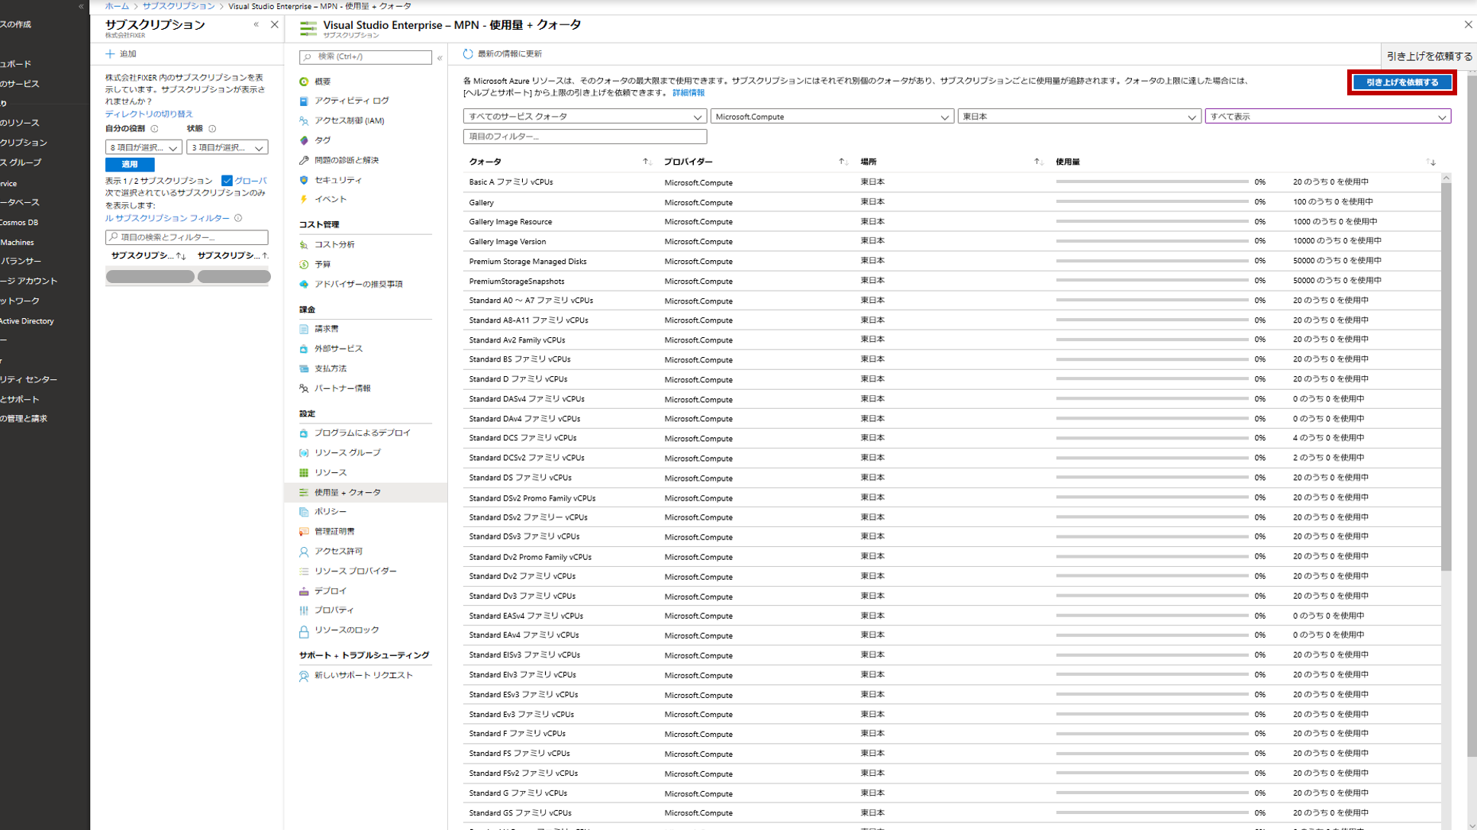Open the 詳細情報 link
1477x830 pixels.
[688, 93]
